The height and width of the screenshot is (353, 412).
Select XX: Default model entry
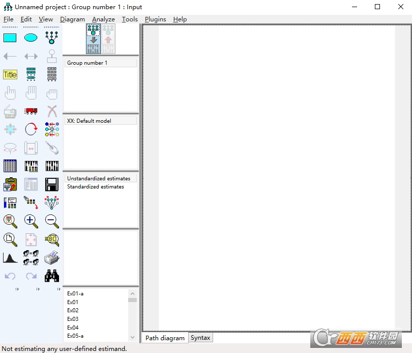point(101,121)
